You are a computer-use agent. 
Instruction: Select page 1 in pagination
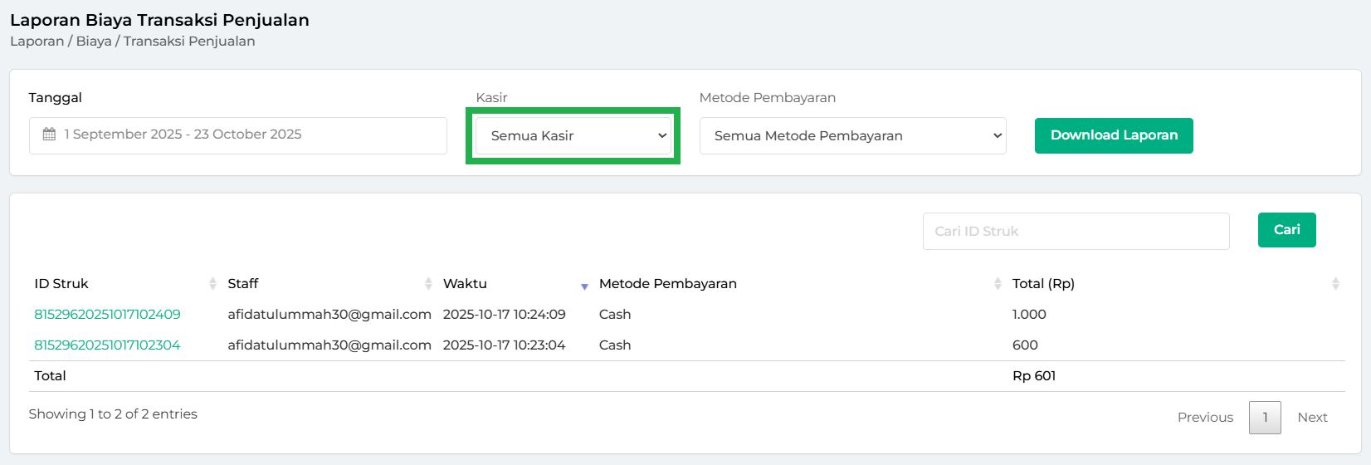1265,418
